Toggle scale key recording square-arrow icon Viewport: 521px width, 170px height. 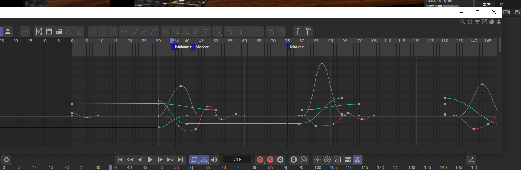337,160
